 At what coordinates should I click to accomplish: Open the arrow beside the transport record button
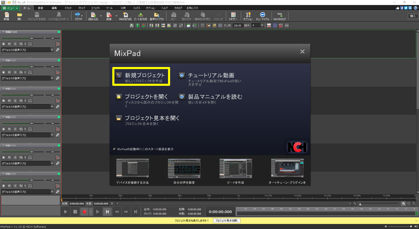click(x=91, y=212)
